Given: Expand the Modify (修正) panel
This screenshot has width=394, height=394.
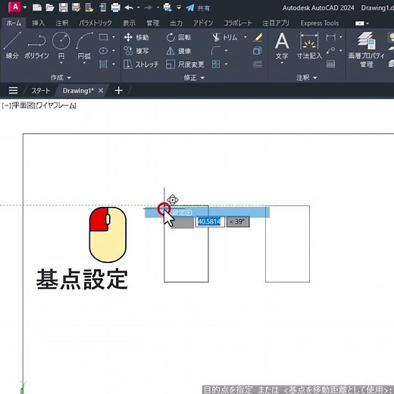Looking at the screenshot, I should [x=194, y=77].
